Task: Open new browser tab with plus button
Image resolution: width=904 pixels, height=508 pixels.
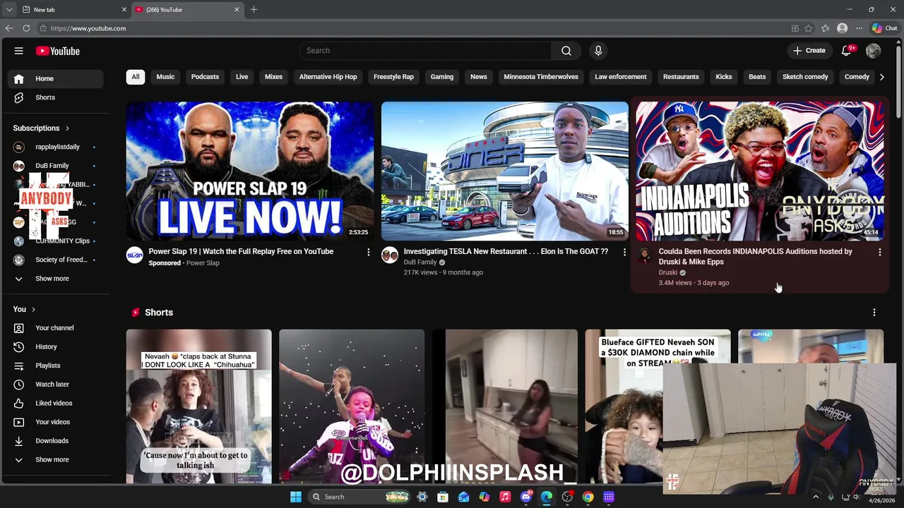Action: (x=254, y=9)
